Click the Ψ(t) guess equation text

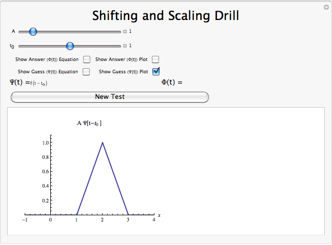(x=29, y=82)
